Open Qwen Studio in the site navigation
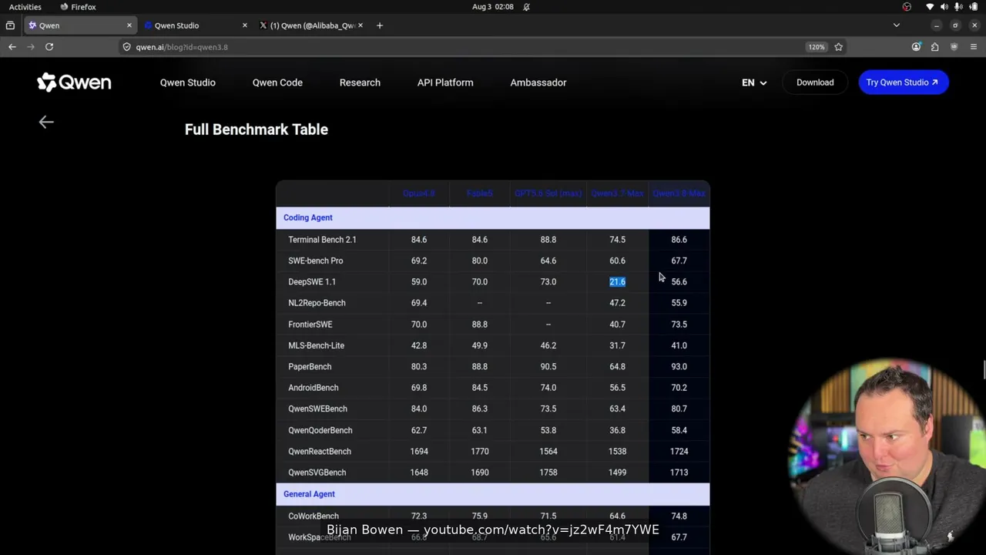Image resolution: width=986 pixels, height=555 pixels. 188,82
